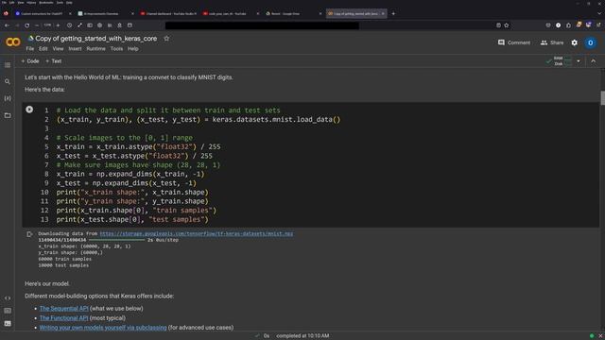Switch to the Channel dashboard YouTube Studio tab

point(169,13)
